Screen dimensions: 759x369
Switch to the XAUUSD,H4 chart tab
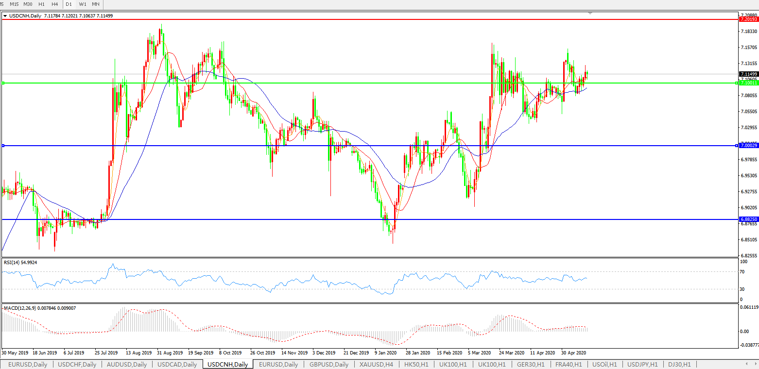[377, 364]
